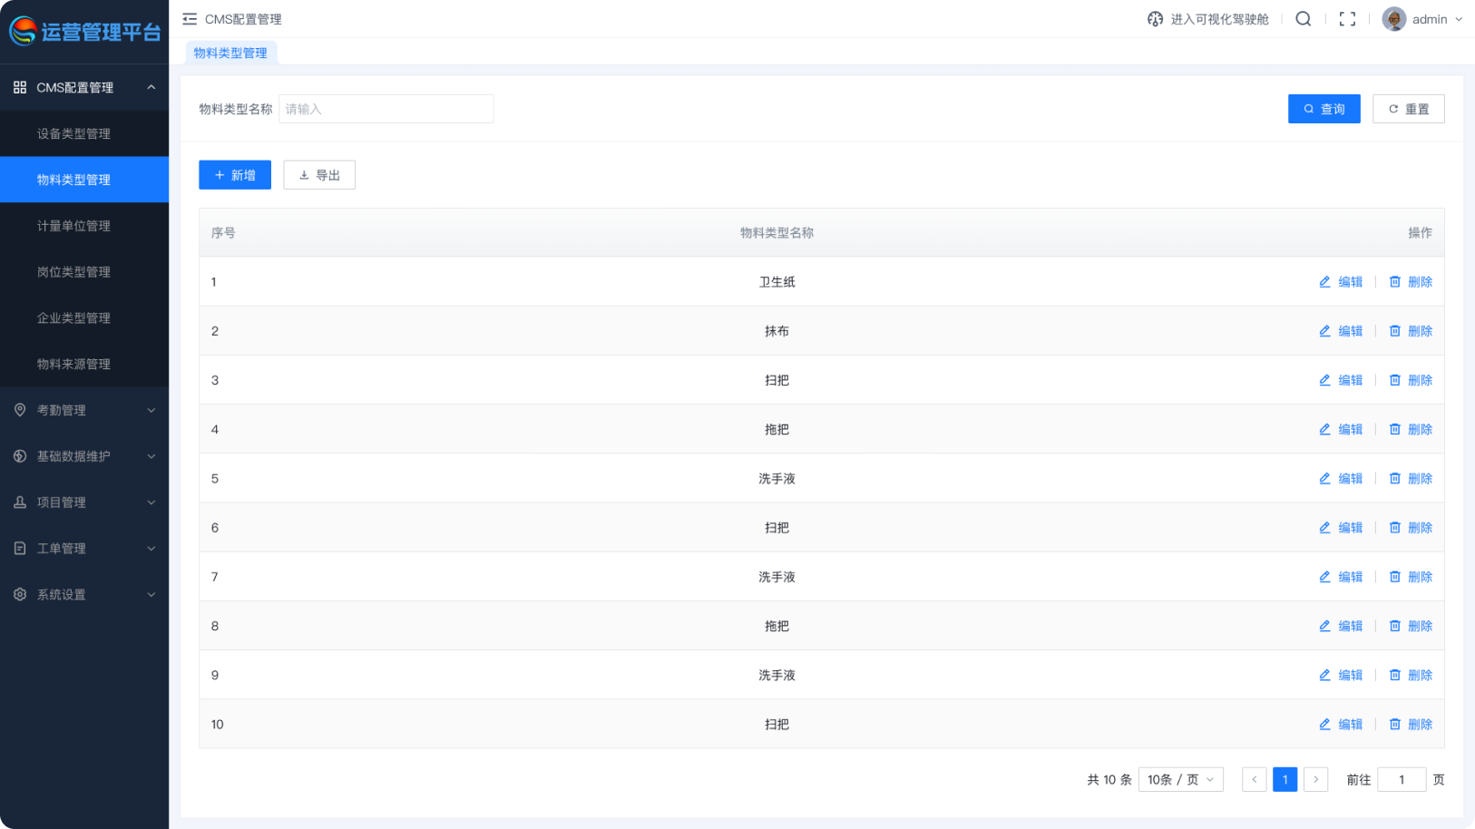Click the pencil edit icon for row 1 卫生纸

(1325, 282)
